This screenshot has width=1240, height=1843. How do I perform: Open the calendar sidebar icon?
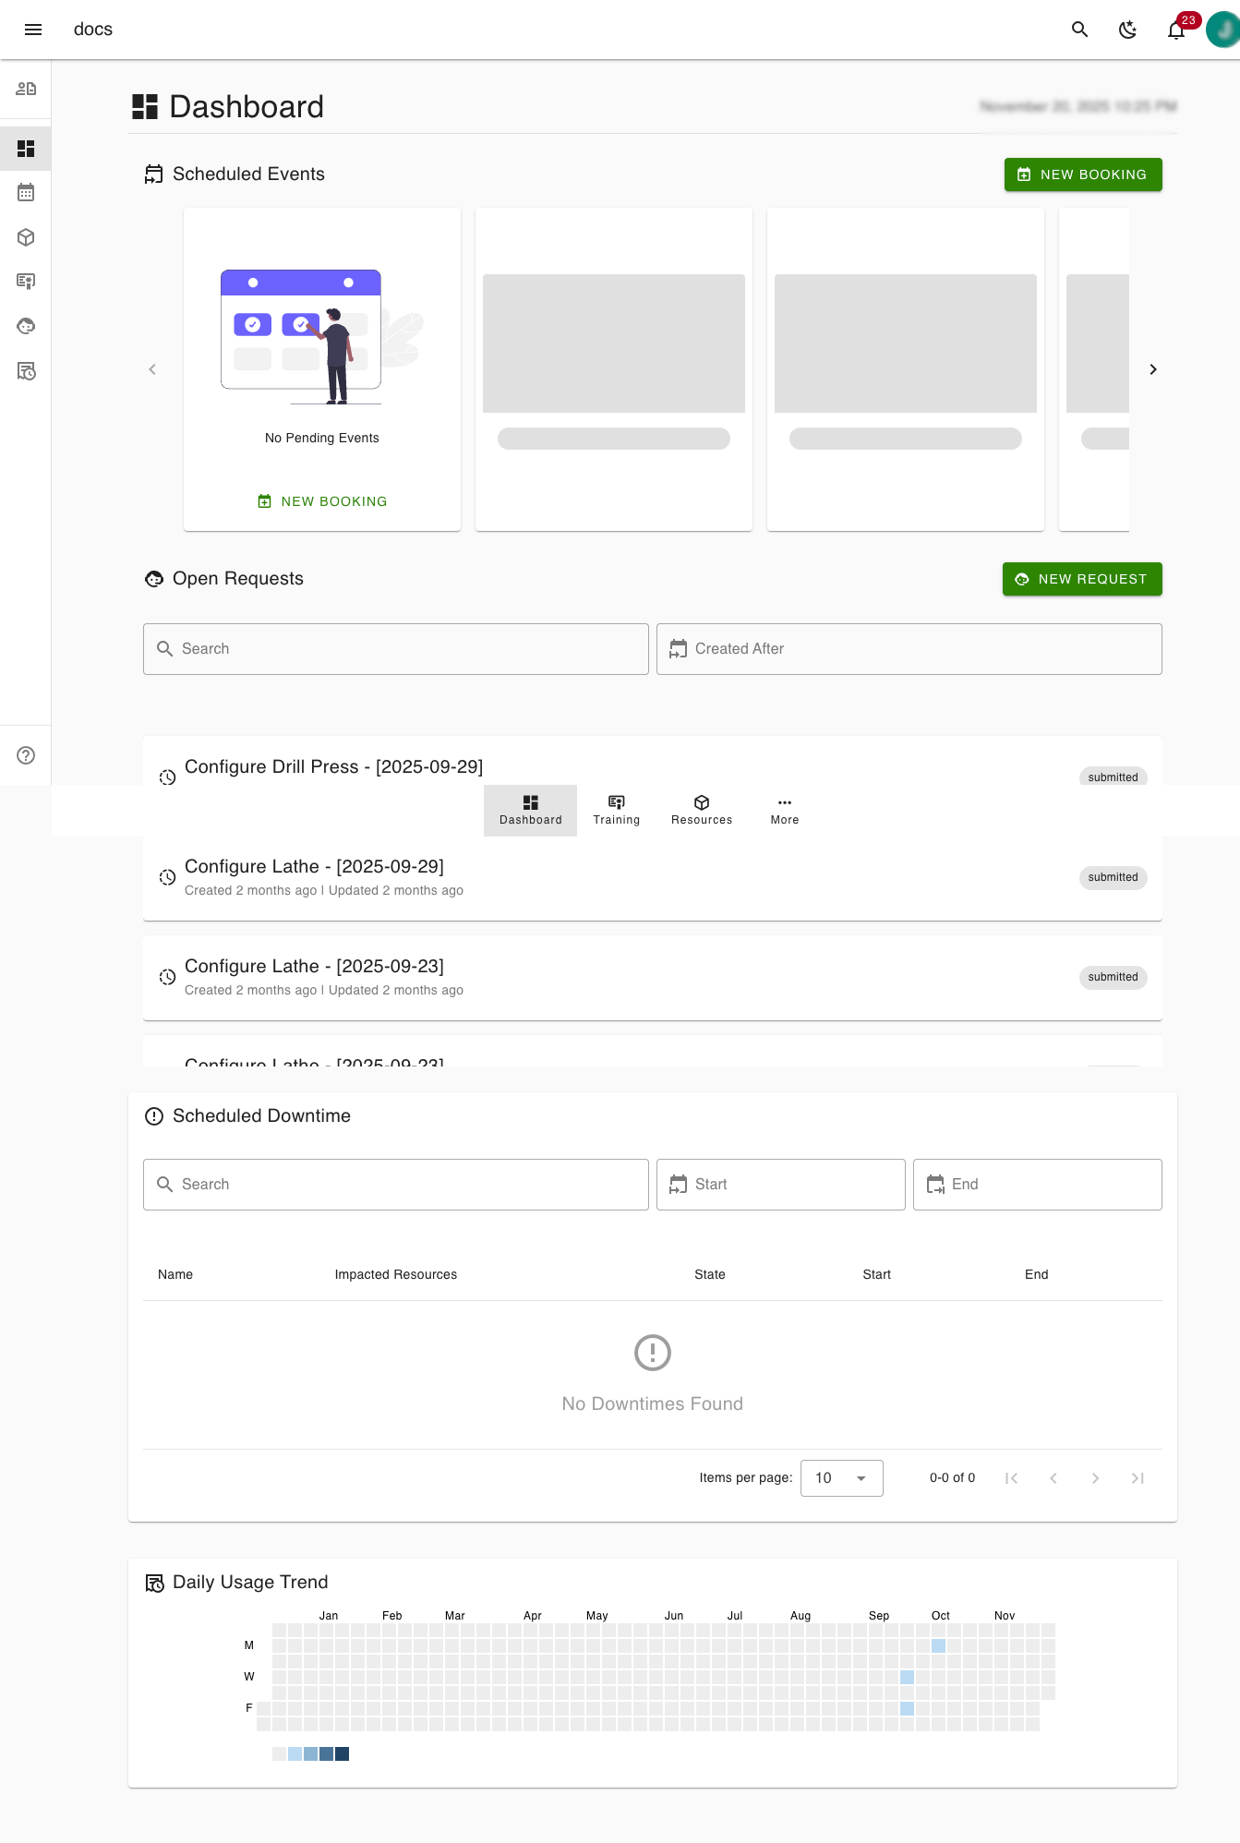[26, 193]
